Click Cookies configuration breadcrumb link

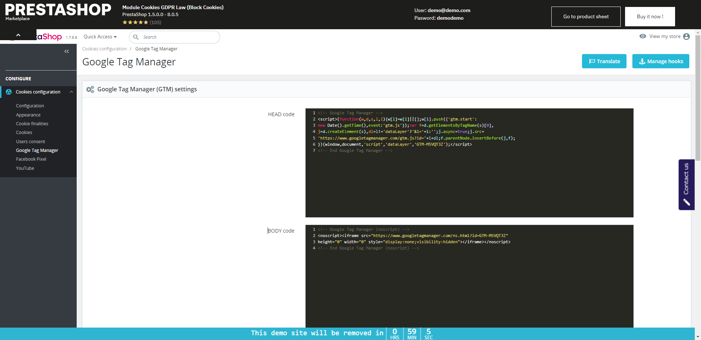[104, 49]
